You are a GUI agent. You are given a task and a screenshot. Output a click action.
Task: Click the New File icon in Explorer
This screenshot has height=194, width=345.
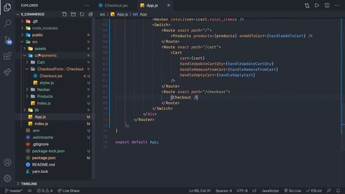65,15
